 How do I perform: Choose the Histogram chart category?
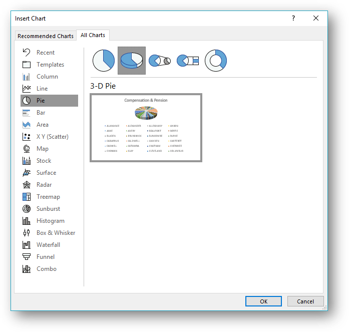click(x=50, y=221)
